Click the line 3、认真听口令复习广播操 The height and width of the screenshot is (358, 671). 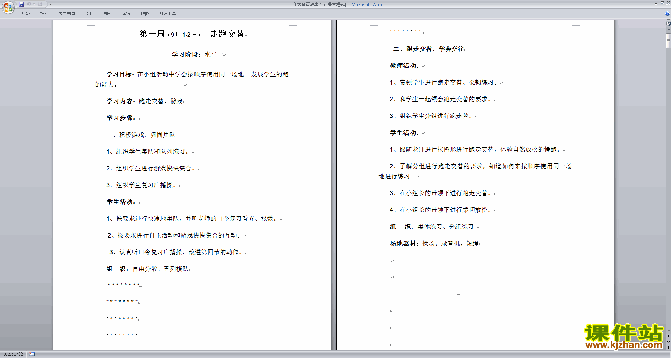(177, 252)
